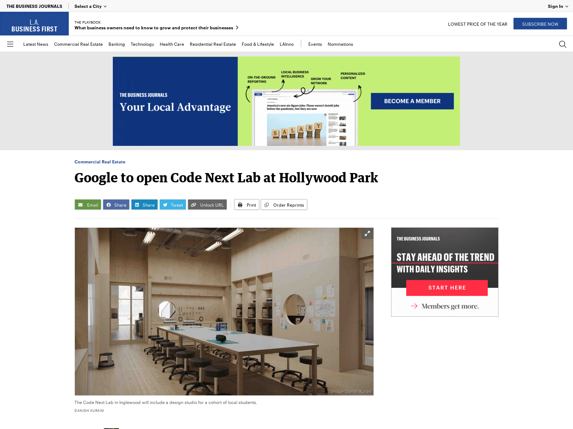This screenshot has width=573, height=429.
Task: Click the Subscribe Now button
Action: click(540, 24)
